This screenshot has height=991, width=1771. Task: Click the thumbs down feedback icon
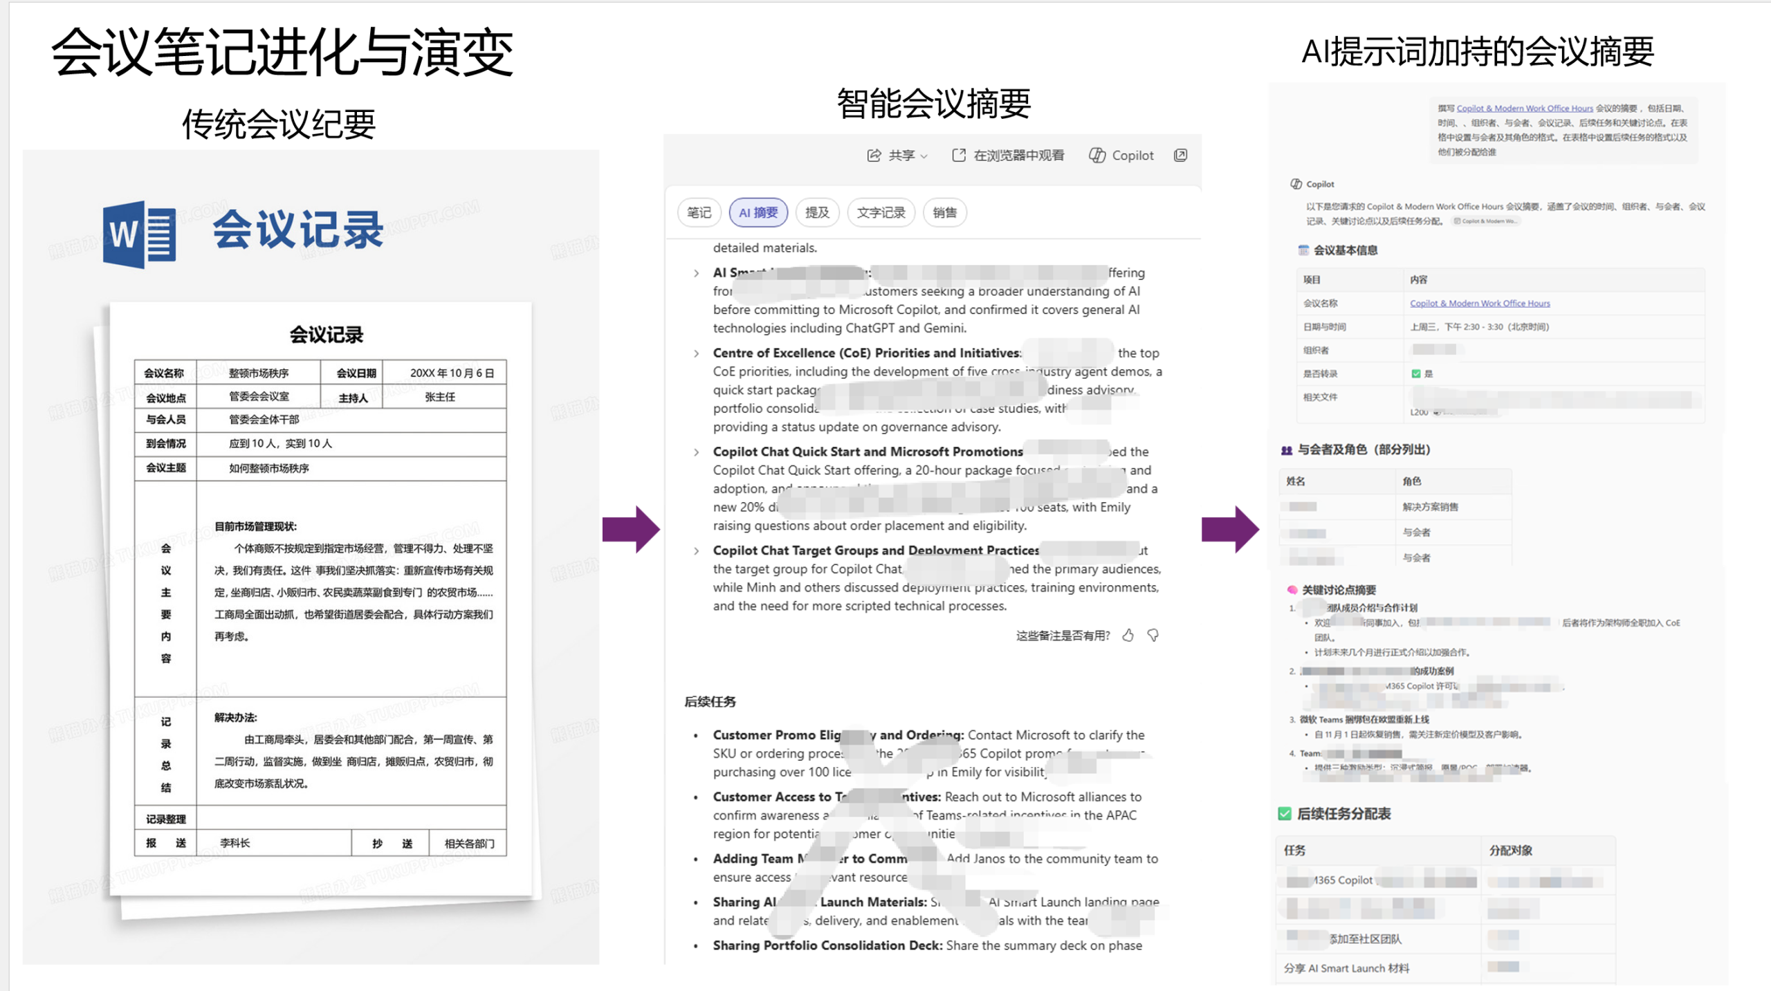(x=1153, y=635)
